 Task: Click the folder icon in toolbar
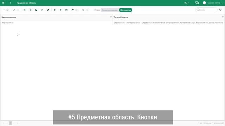(66, 10)
